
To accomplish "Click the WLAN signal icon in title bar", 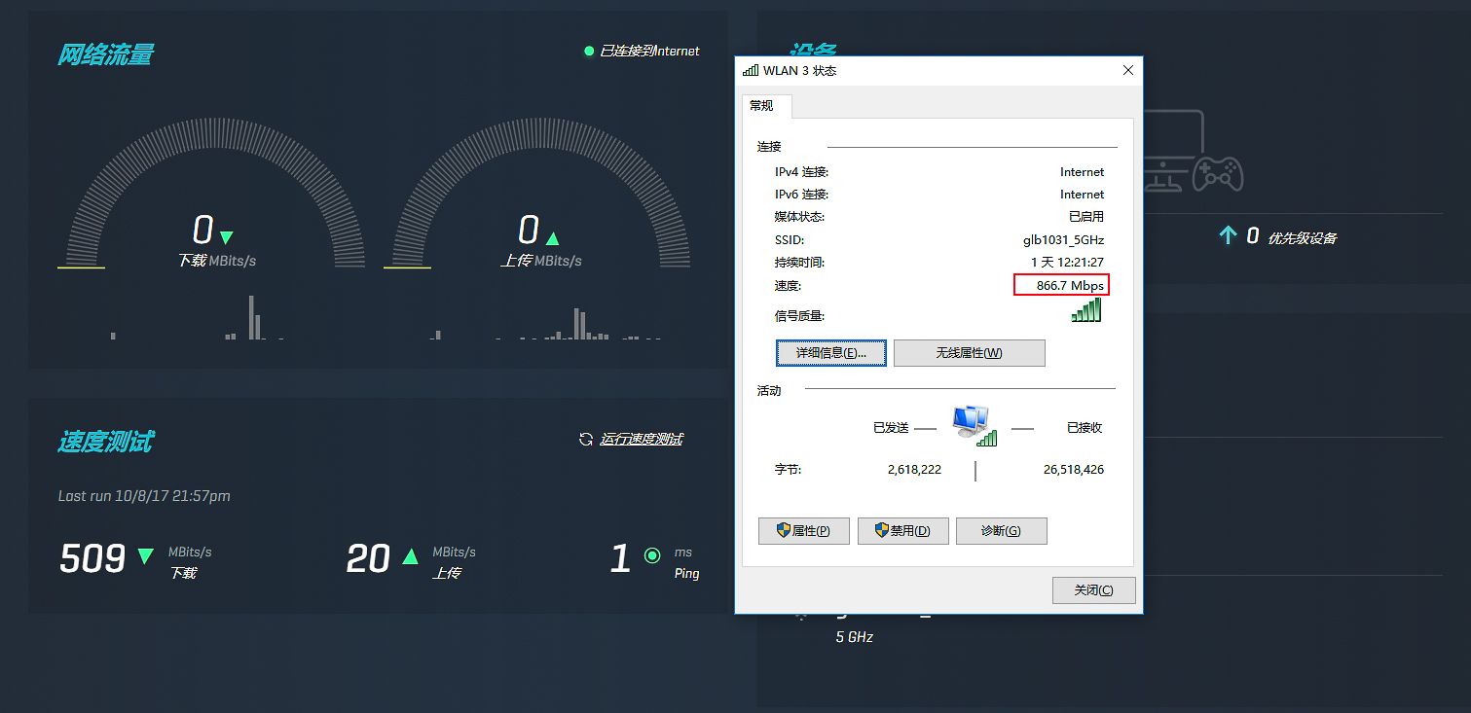I will 750,70.
